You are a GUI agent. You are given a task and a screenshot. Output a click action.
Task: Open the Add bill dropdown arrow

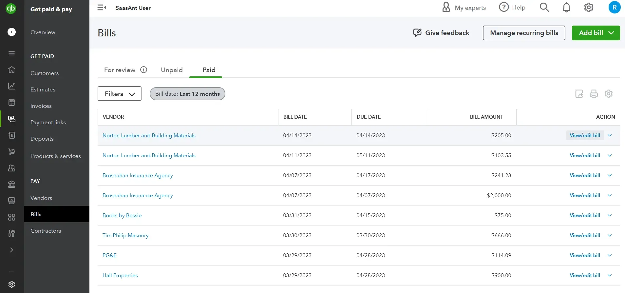(611, 33)
